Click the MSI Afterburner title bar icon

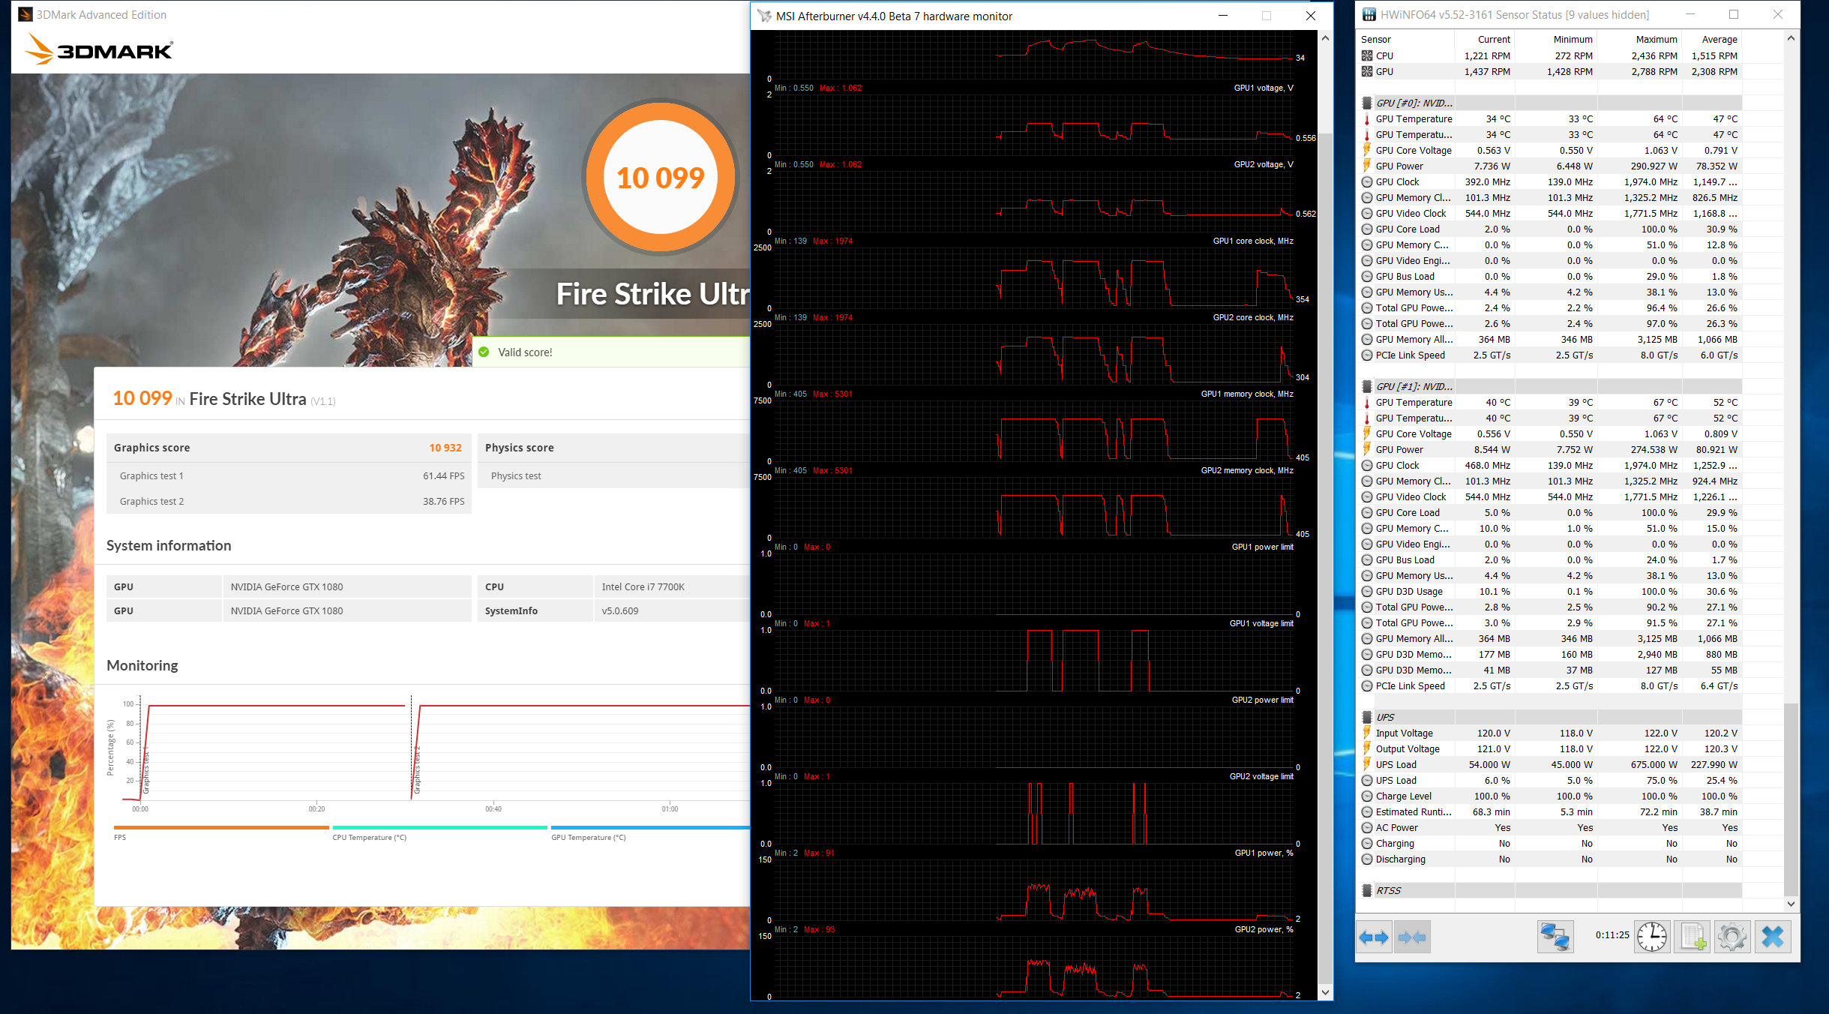point(764,16)
